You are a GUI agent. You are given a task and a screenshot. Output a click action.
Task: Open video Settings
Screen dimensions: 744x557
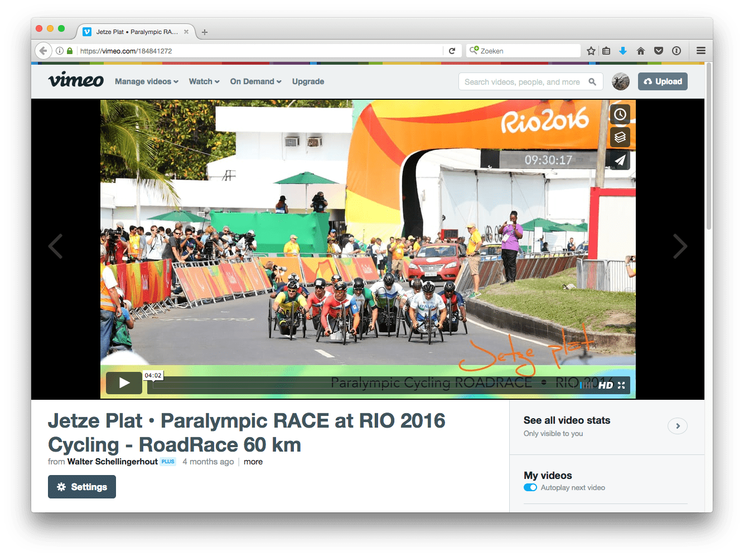click(82, 487)
